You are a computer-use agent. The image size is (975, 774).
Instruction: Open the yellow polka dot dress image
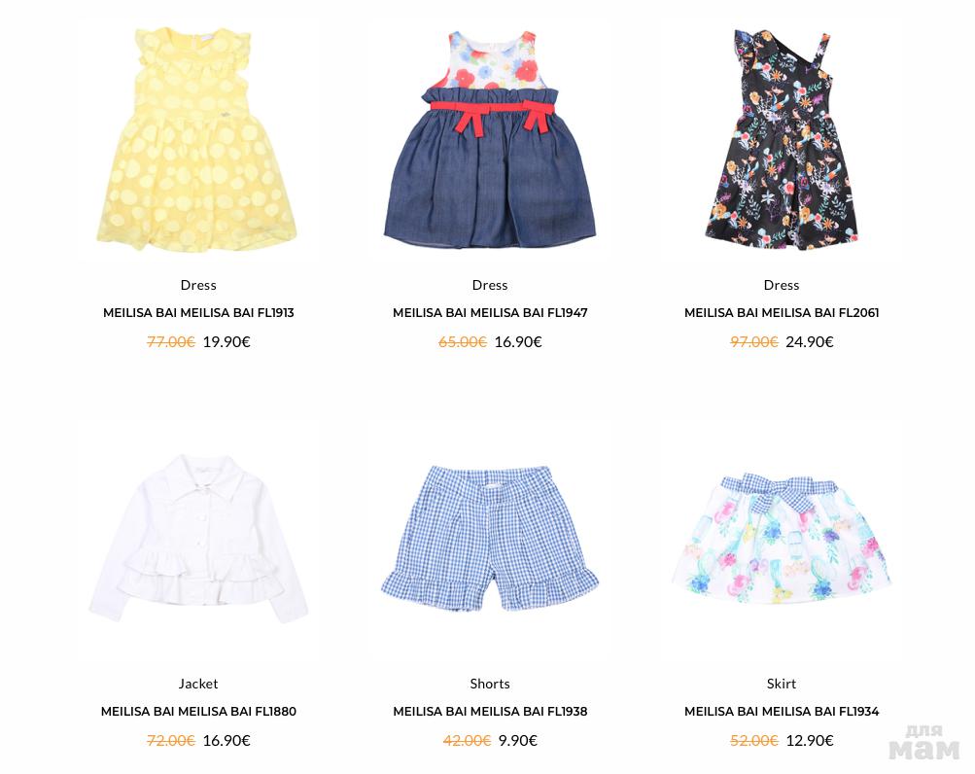[197, 139]
